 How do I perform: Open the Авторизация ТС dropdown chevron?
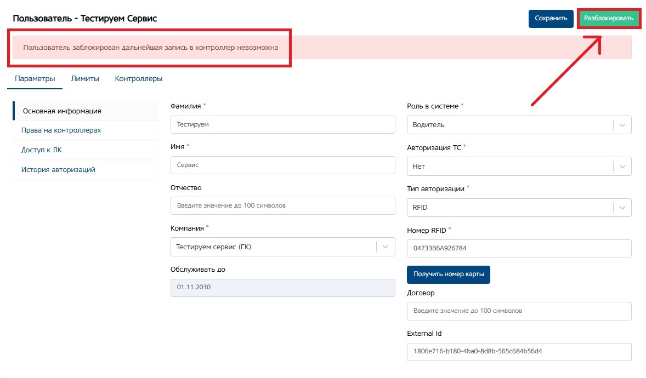[x=622, y=167]
